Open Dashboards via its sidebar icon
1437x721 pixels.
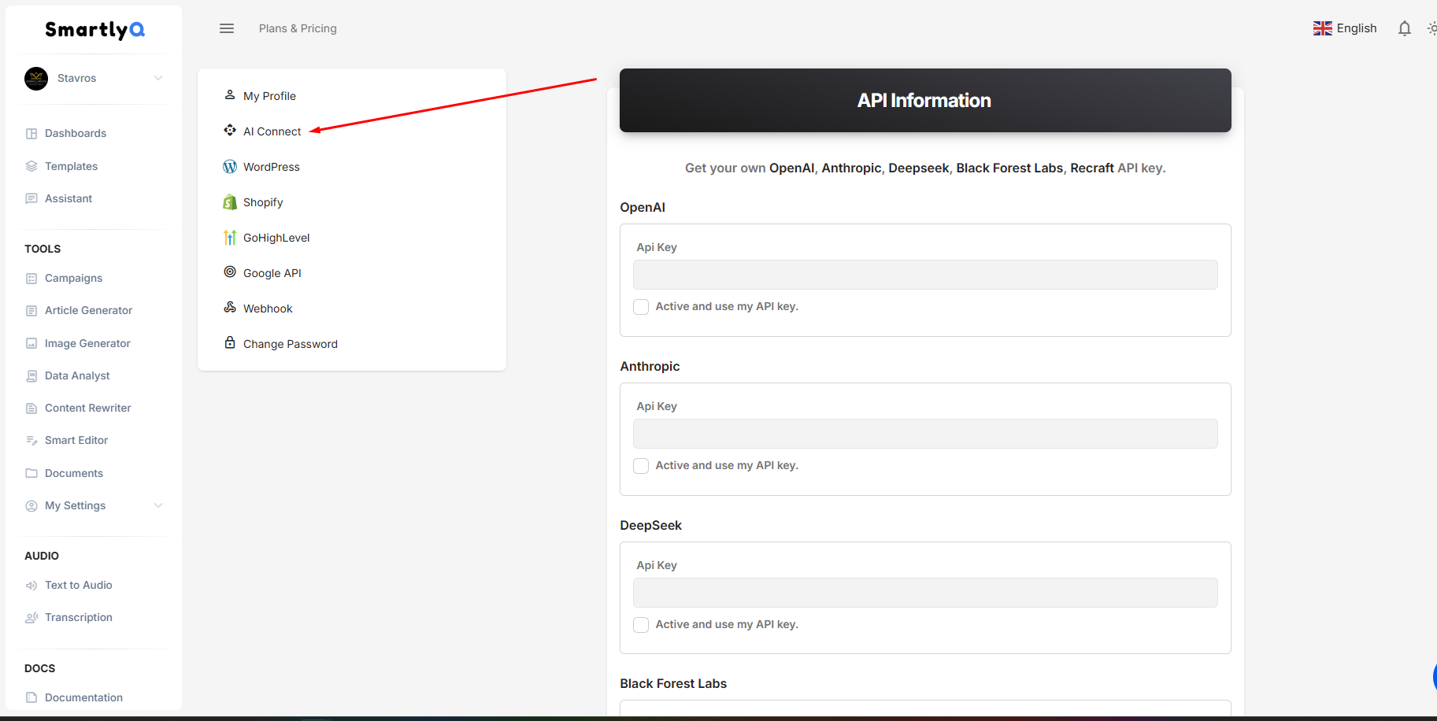pos(31,134)
